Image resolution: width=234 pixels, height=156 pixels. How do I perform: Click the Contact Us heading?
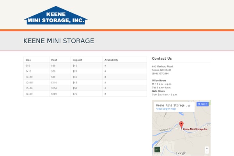[x=162, y=58]
